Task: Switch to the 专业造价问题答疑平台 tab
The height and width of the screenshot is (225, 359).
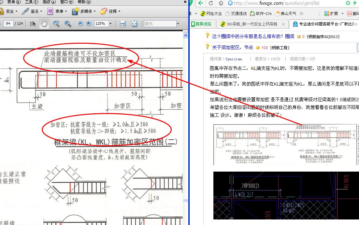Action: click(323, 24)
